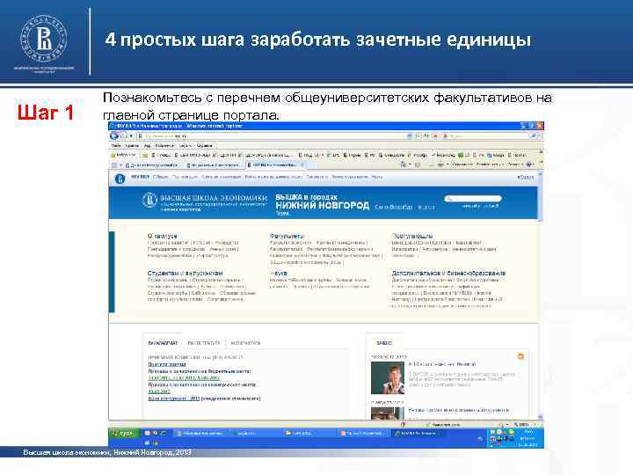This screenshot has height=475, width=633.
Task: Open the Вид menu
Action: 148,145
